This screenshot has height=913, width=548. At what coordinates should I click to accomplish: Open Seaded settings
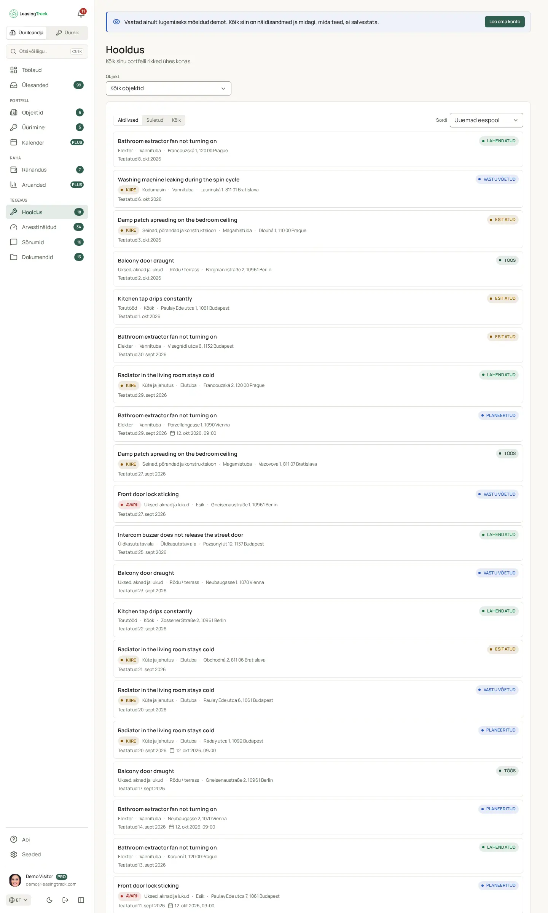[47, 854]
